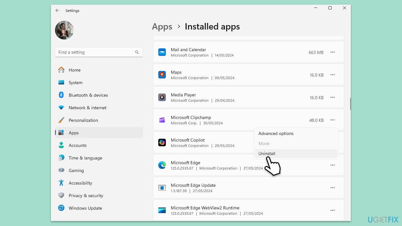This screenshot has width=402, height=226.
Task: Click the Time & language clock icon
Action: click(x=61, y=158)
